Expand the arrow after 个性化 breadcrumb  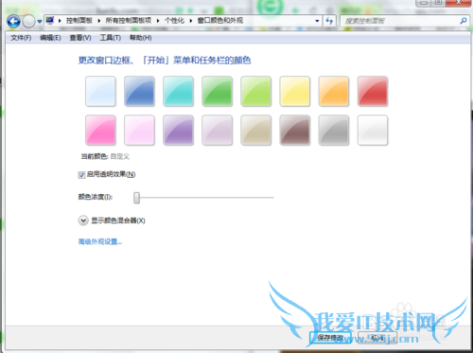click(191, 21)
